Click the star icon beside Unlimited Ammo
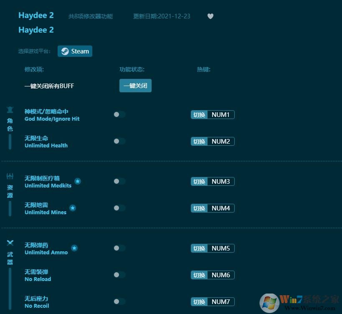The height and width of the screenshot is (314, 342). point(74,248)
